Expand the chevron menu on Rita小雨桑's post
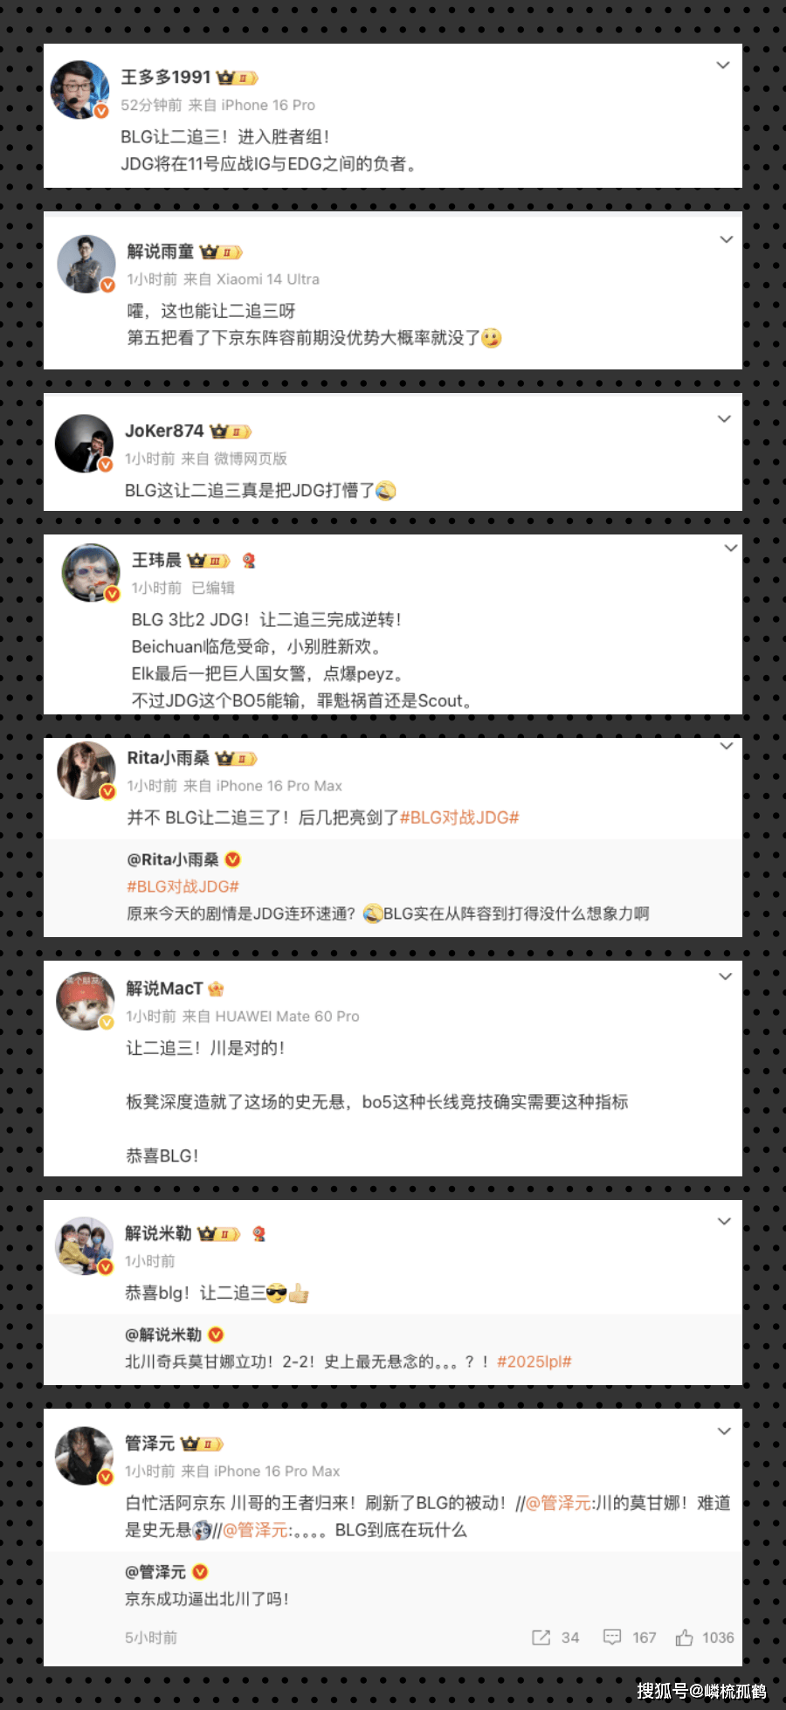The width and height of the screenshot is (786, 1710). pyautogui.click(x=726, y=746)
